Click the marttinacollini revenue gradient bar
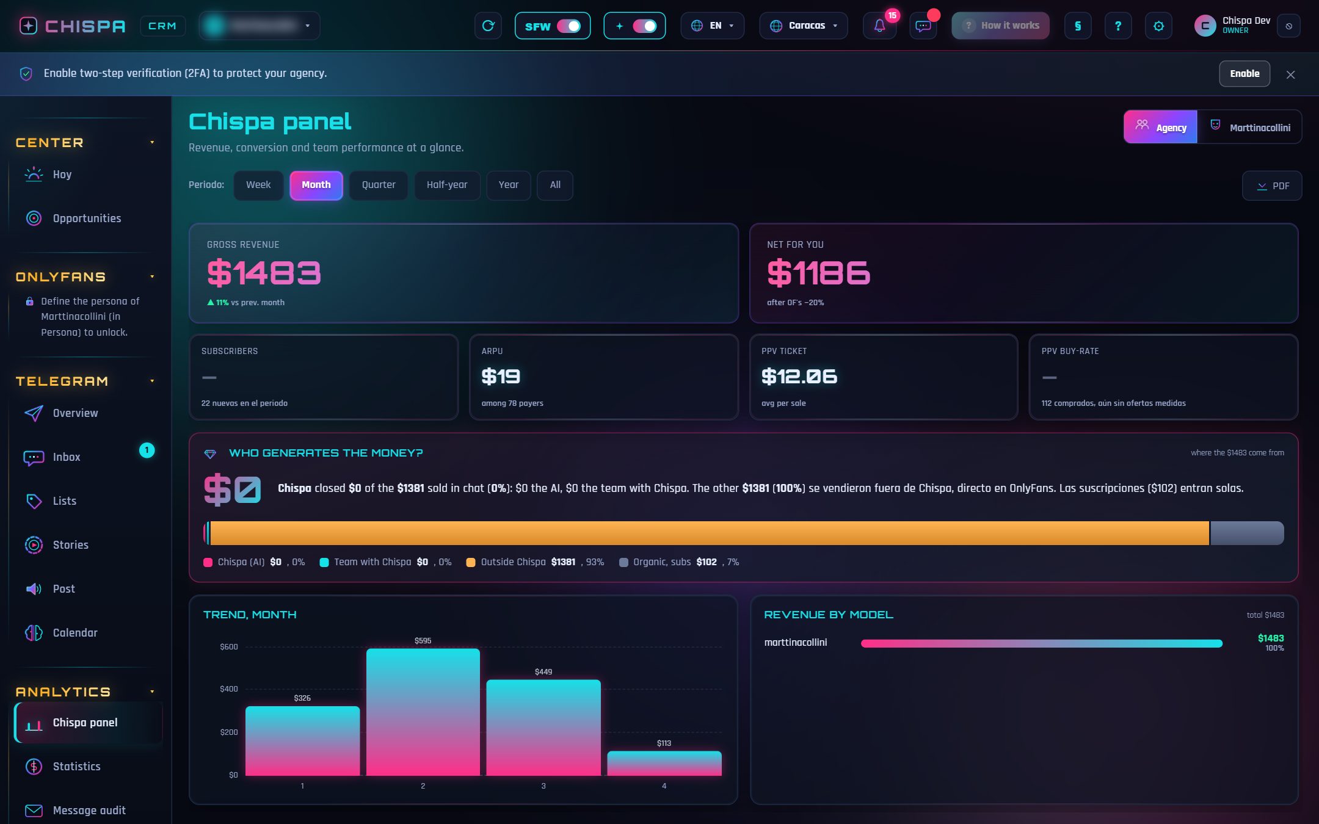 click(x=1042, y=643)
